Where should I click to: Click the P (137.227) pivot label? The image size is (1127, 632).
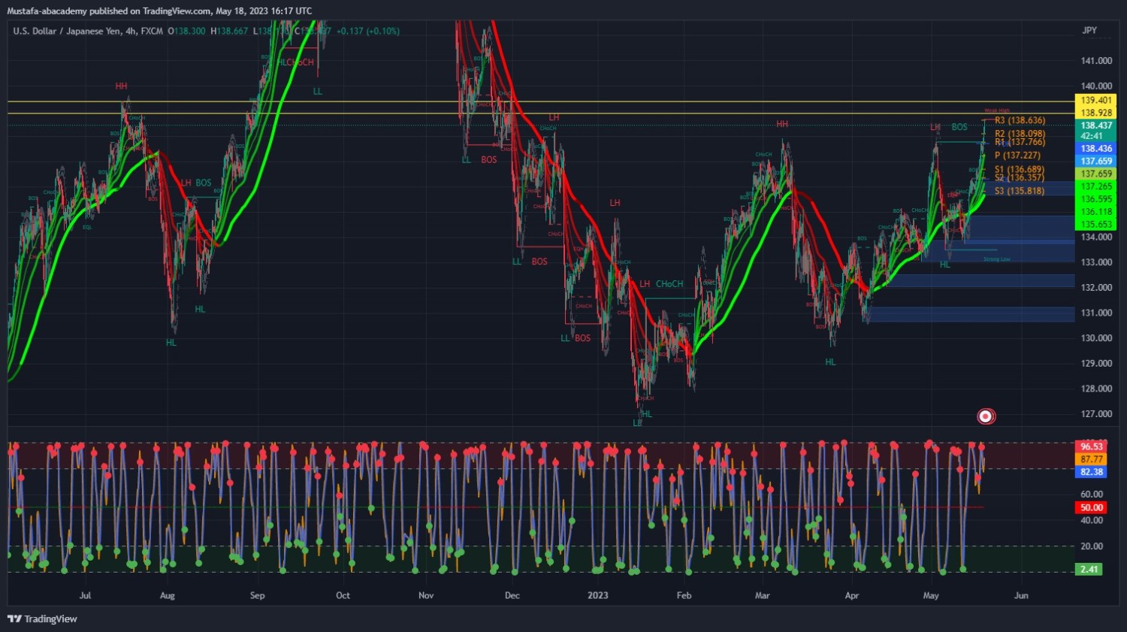[1017, 156]
